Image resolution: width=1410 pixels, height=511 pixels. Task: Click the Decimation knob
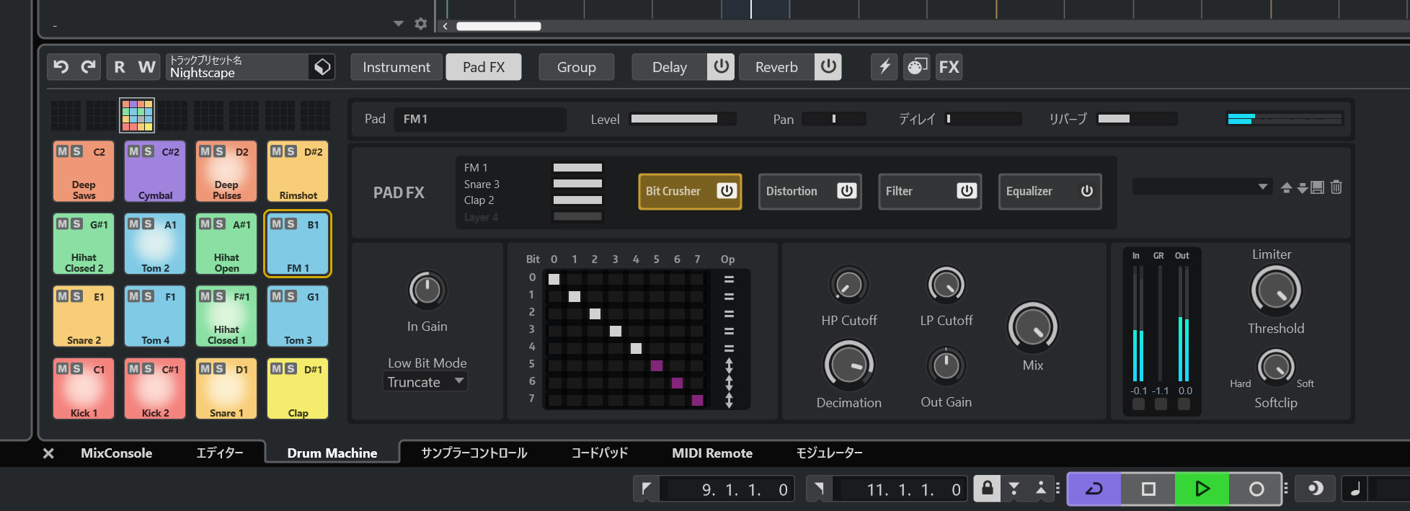click(849, 365)
